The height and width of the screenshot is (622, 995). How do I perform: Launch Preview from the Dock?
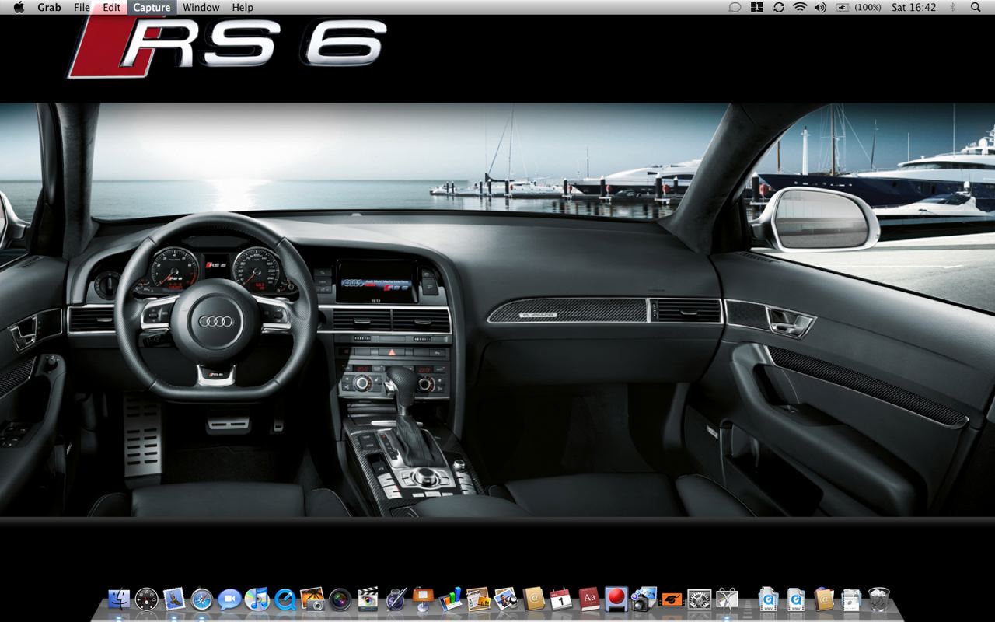(505, 599)
